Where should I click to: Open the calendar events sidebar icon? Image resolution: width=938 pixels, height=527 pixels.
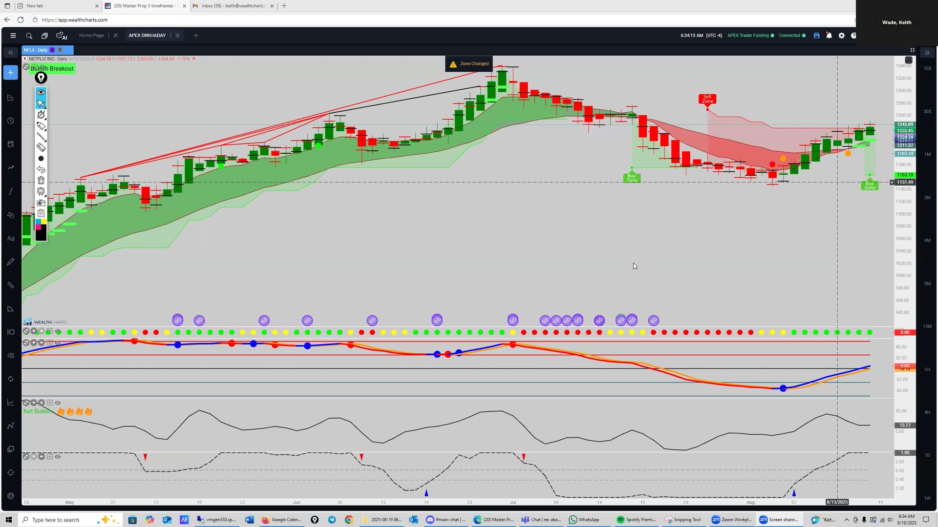coord(10,144)
